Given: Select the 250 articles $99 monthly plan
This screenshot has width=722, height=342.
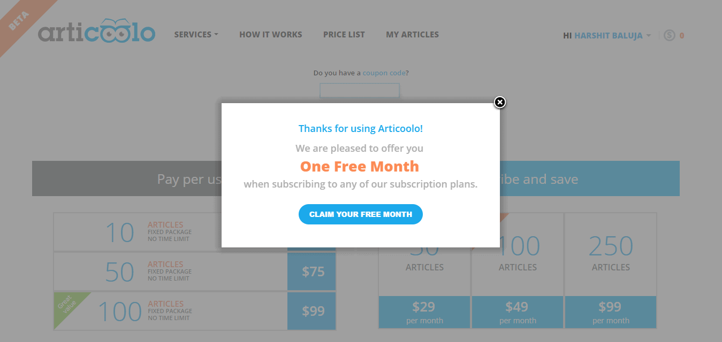Looking at the screenshot, I should point(611,270).
